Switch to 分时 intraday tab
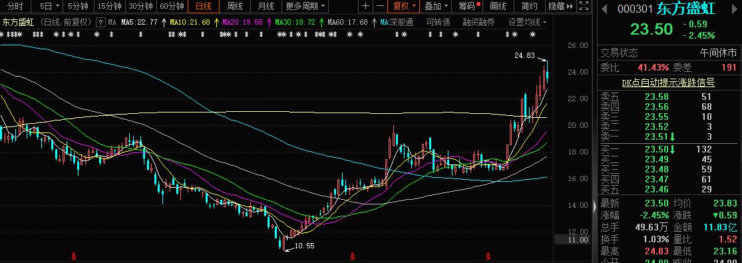The image size is (742, 263). coord(15,6)
